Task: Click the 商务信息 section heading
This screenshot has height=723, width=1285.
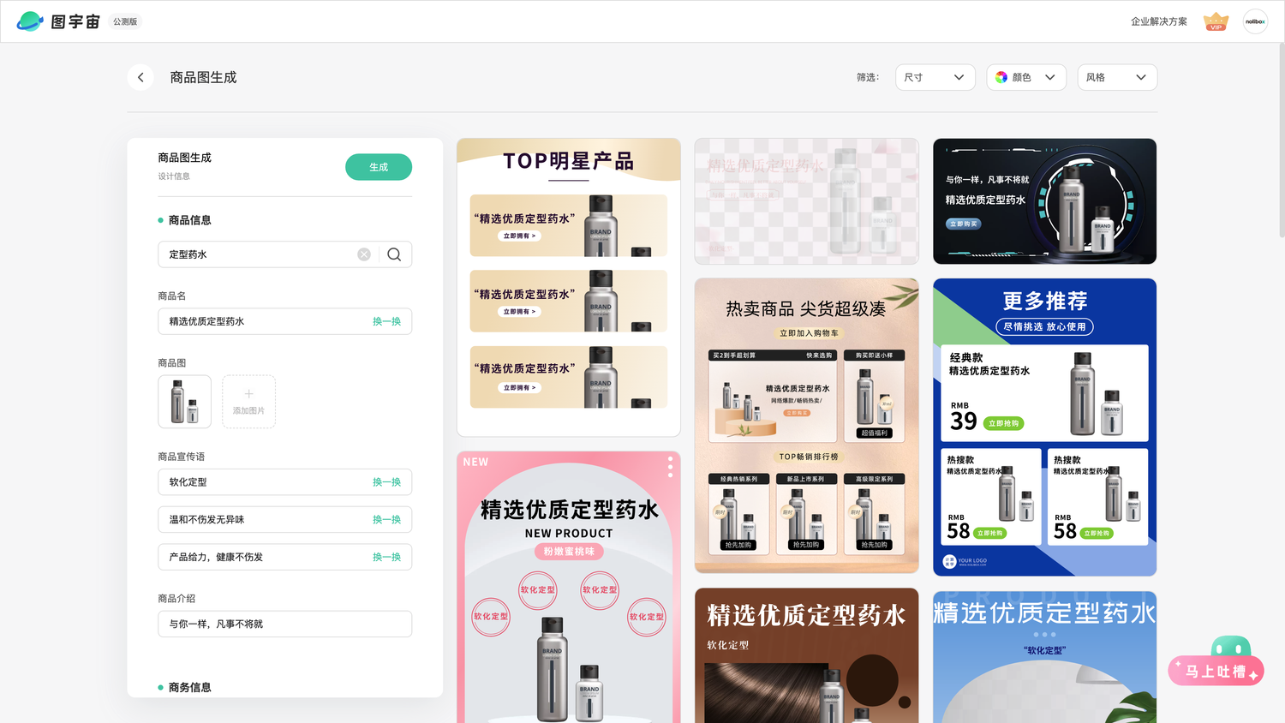Action: [189, 687]
